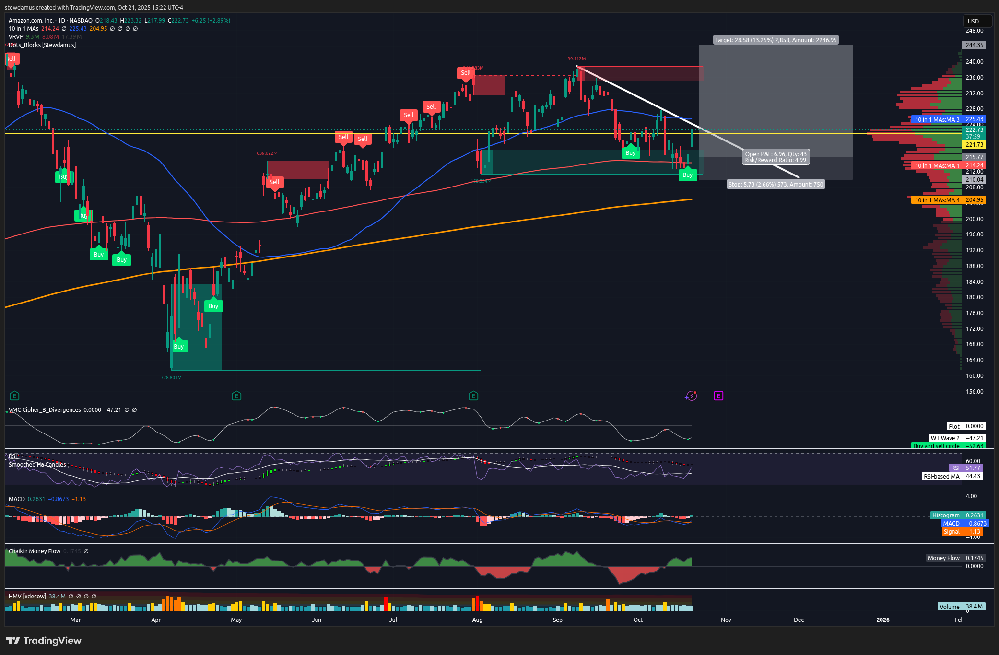This screenshot has width=999, height=655.
Task: Click the green earnings marker near Aug
Action: pos(473,396)
